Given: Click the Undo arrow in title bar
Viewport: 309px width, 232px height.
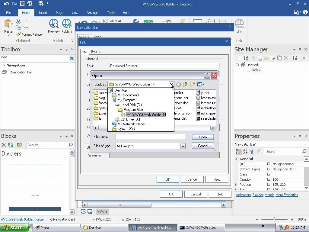Looking at the screenshot, I should (x=6, y=3).
